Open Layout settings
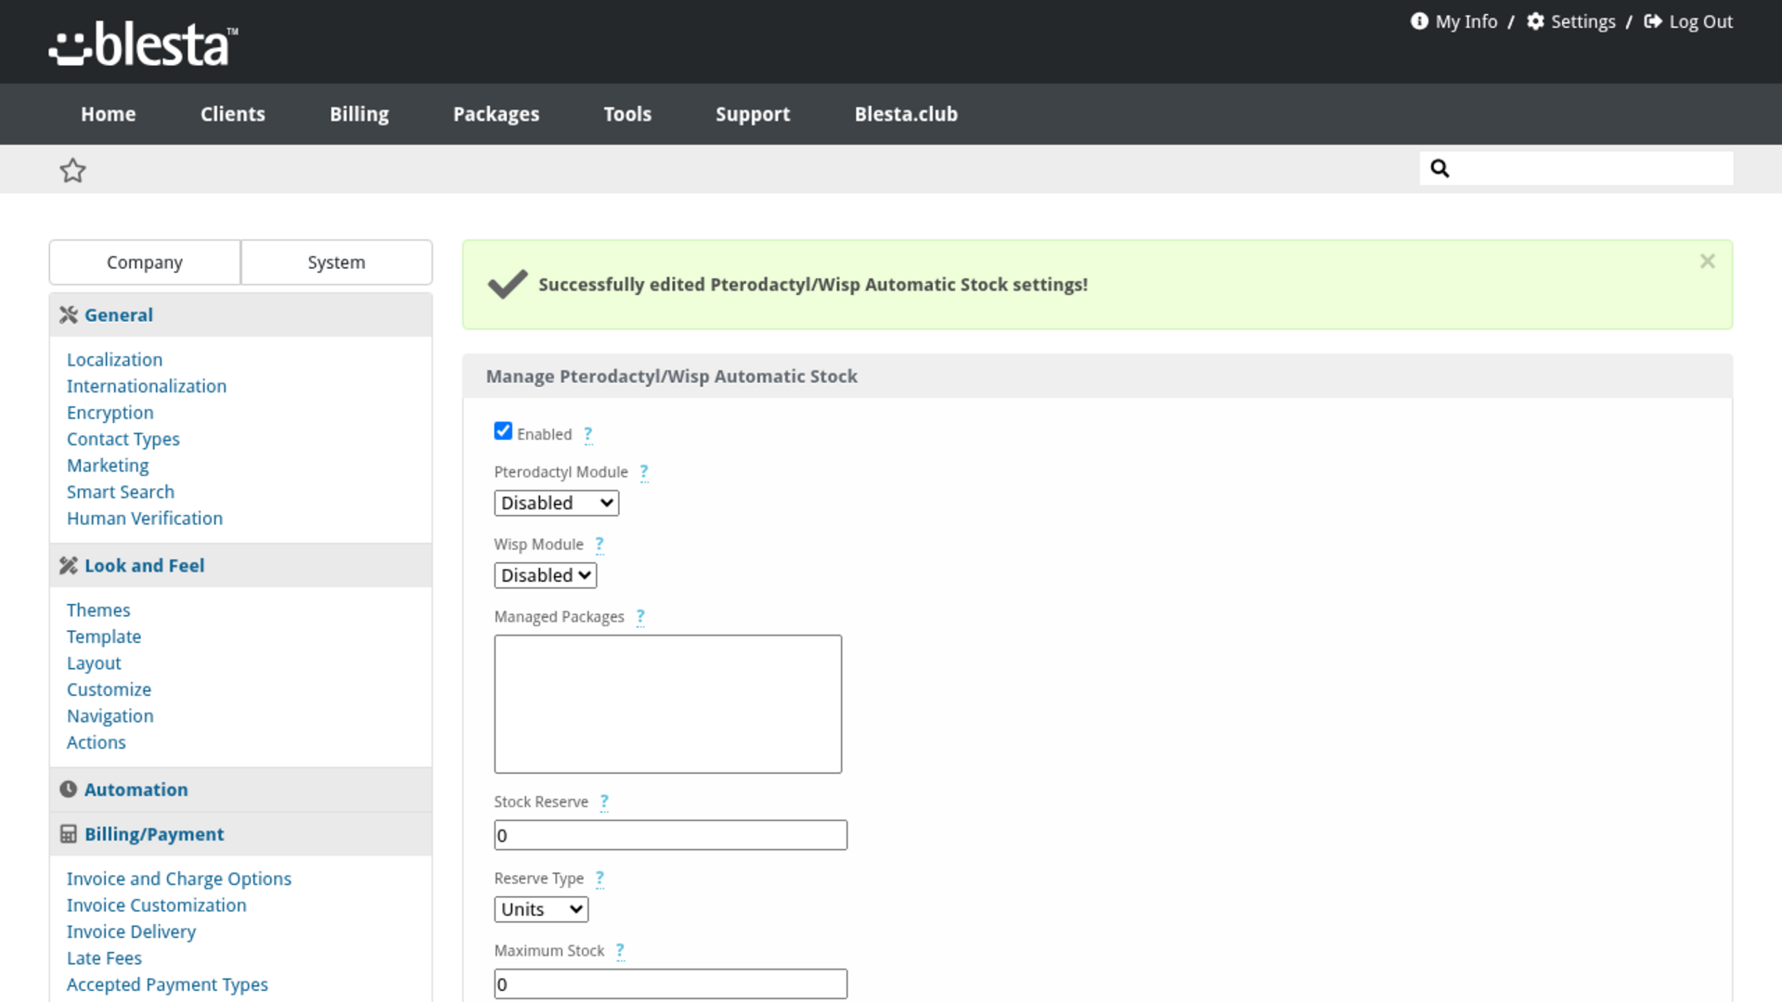Screen dimensions: 1782x1002 94,663
